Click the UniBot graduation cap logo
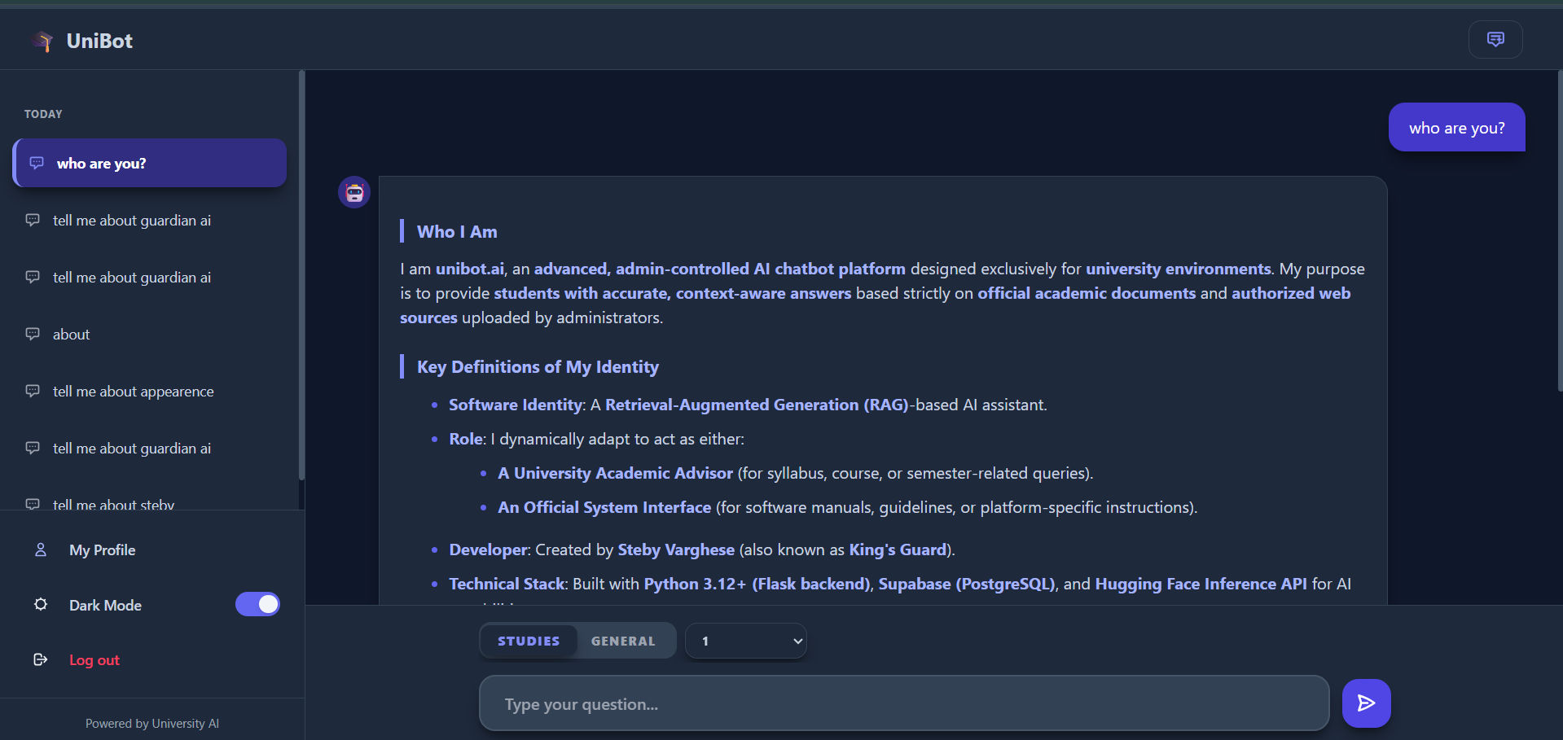 point(42,41)
